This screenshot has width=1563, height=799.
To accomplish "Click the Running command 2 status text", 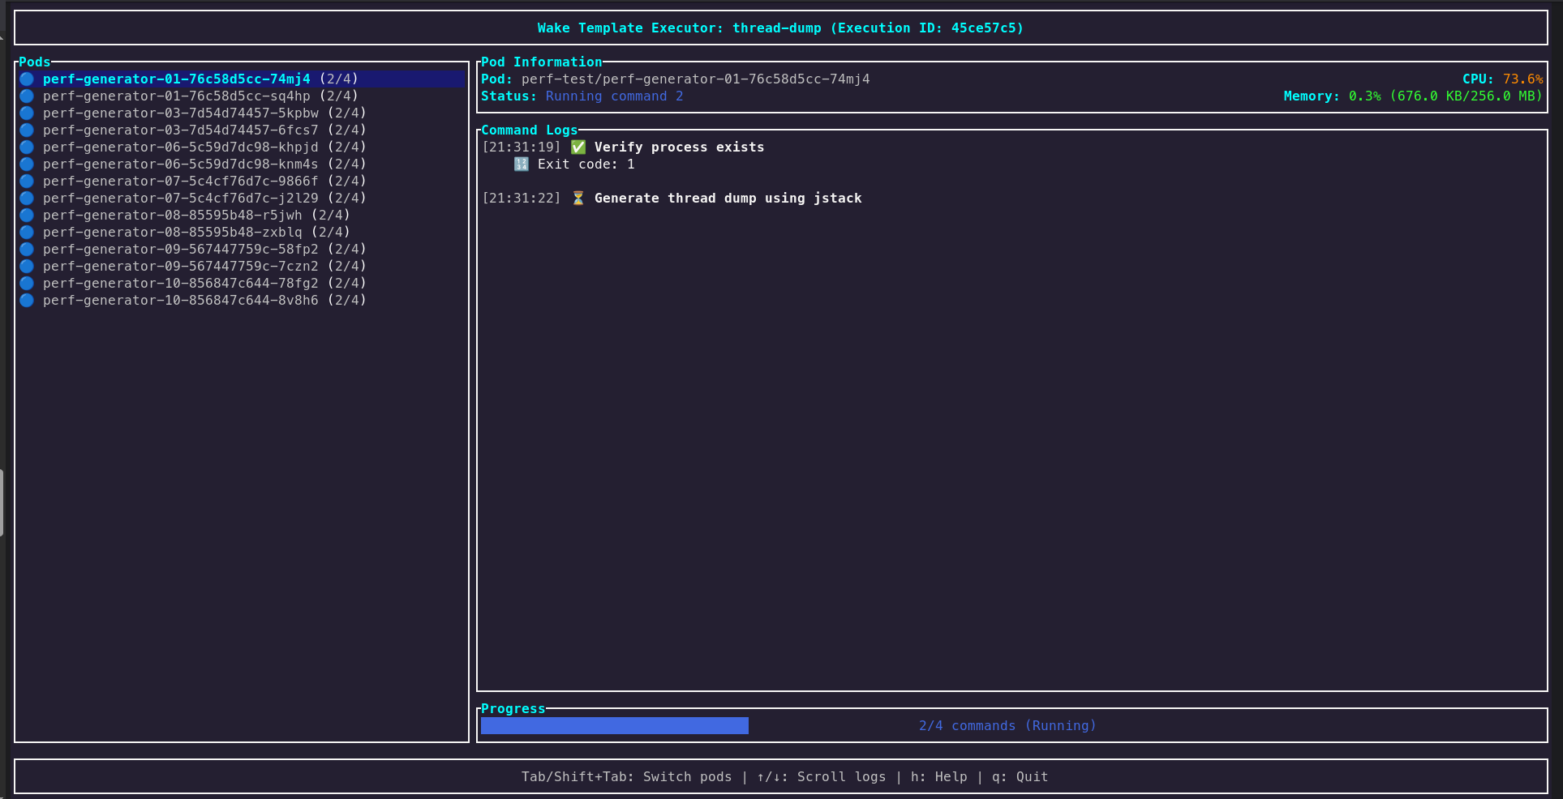I will point(613,96).
